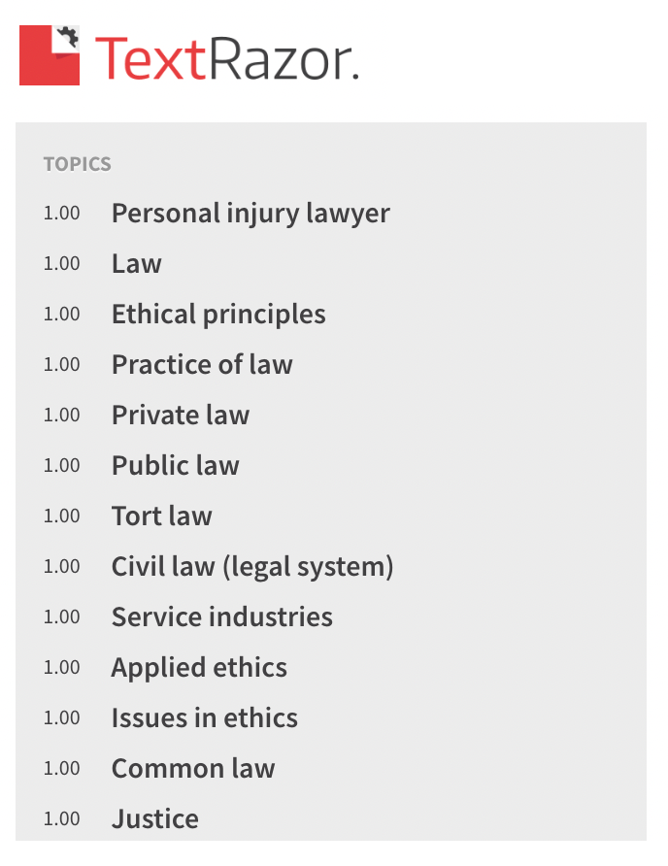This screenshot has width=668, height=866.
Task: Open the 'Private law' topic
Action: point(180,415)
